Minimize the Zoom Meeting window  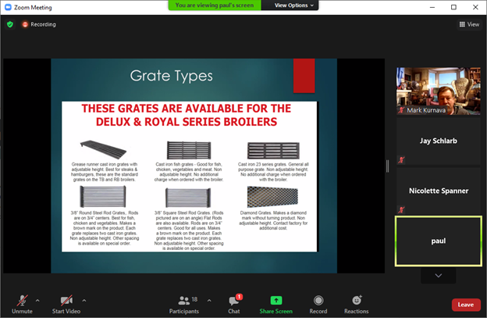point(432,7)
